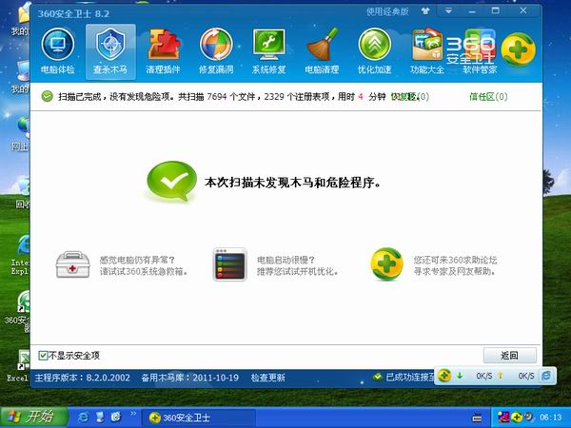Select 查杀木马 trojan scan tab
Image resolution: width=571 pixels, height=428 pixels.
point(110,51)
